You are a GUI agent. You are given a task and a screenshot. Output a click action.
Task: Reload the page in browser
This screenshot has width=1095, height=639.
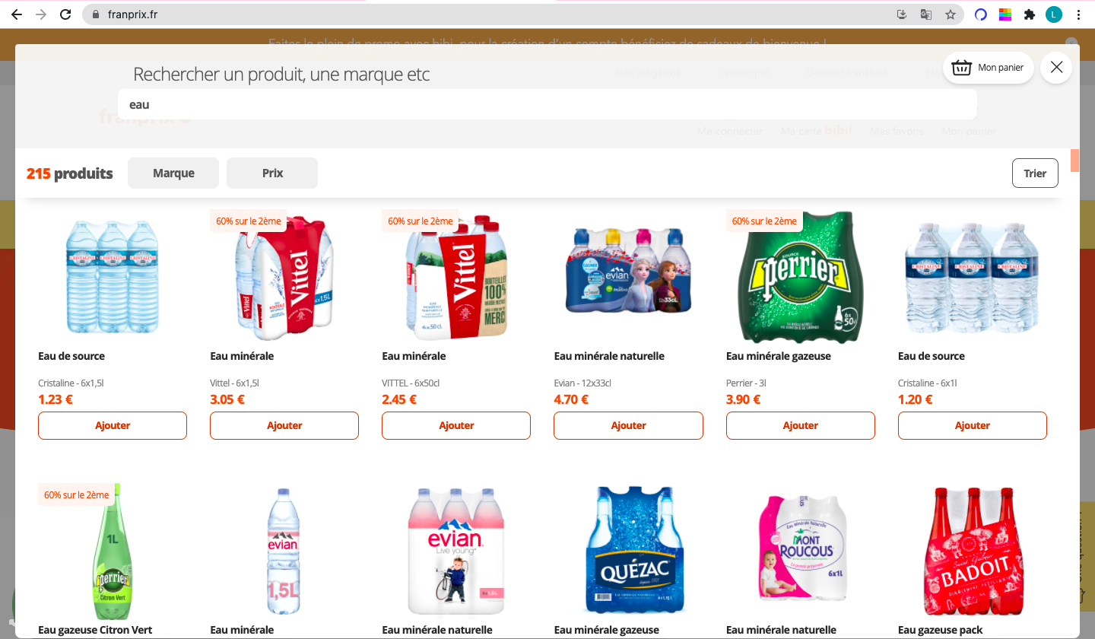point(66,14)
